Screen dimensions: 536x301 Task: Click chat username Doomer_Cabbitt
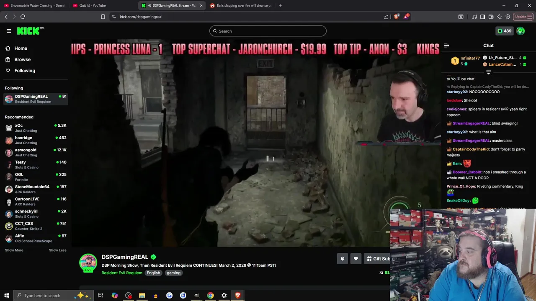pyautogui.click(x=467, y=172)
